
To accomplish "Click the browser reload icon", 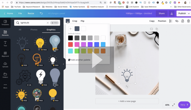I will pyautogui.click(x=11, y=2).
